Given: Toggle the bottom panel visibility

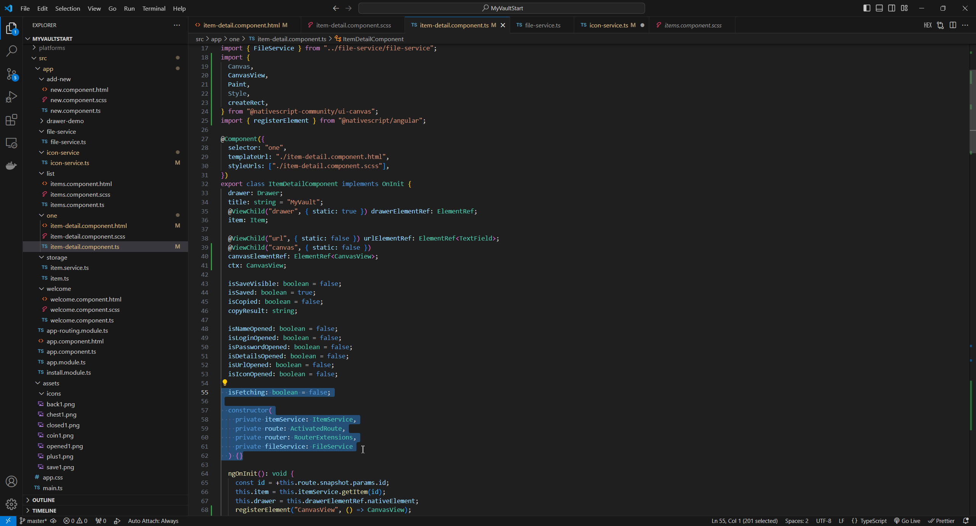Looking at the screenshot, I should [x=879, y=8].
